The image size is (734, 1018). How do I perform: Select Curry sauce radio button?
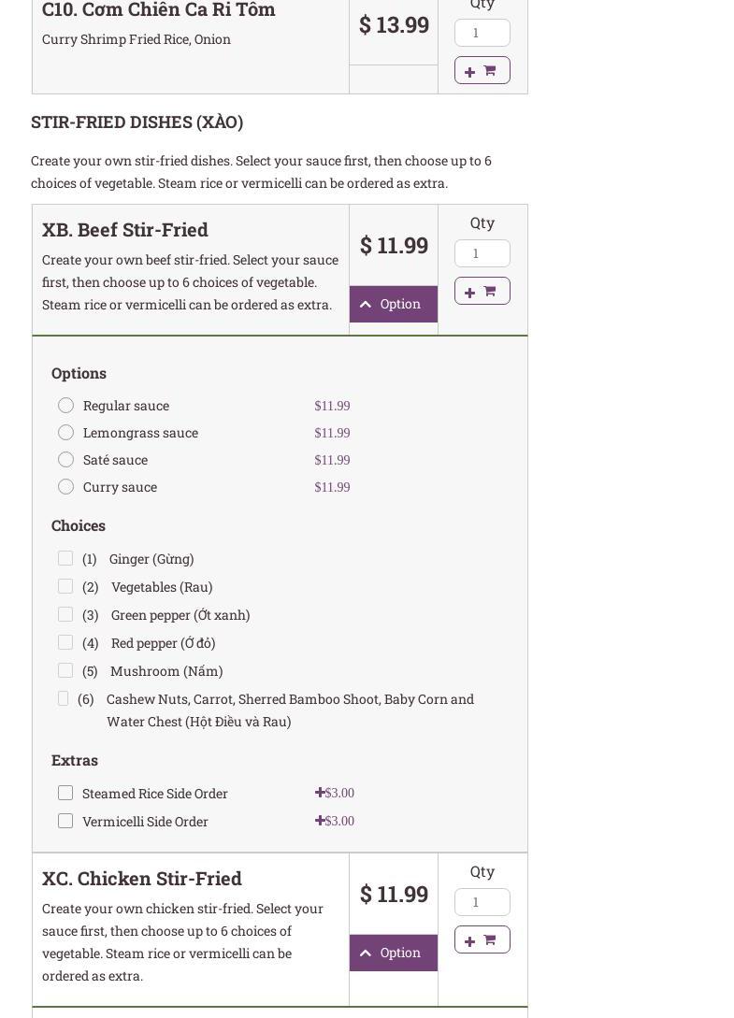click(65, 487)
